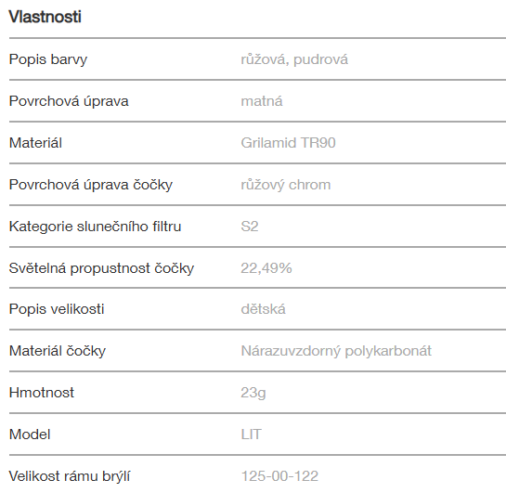Select the Popis velikosti label

(57, 309)
